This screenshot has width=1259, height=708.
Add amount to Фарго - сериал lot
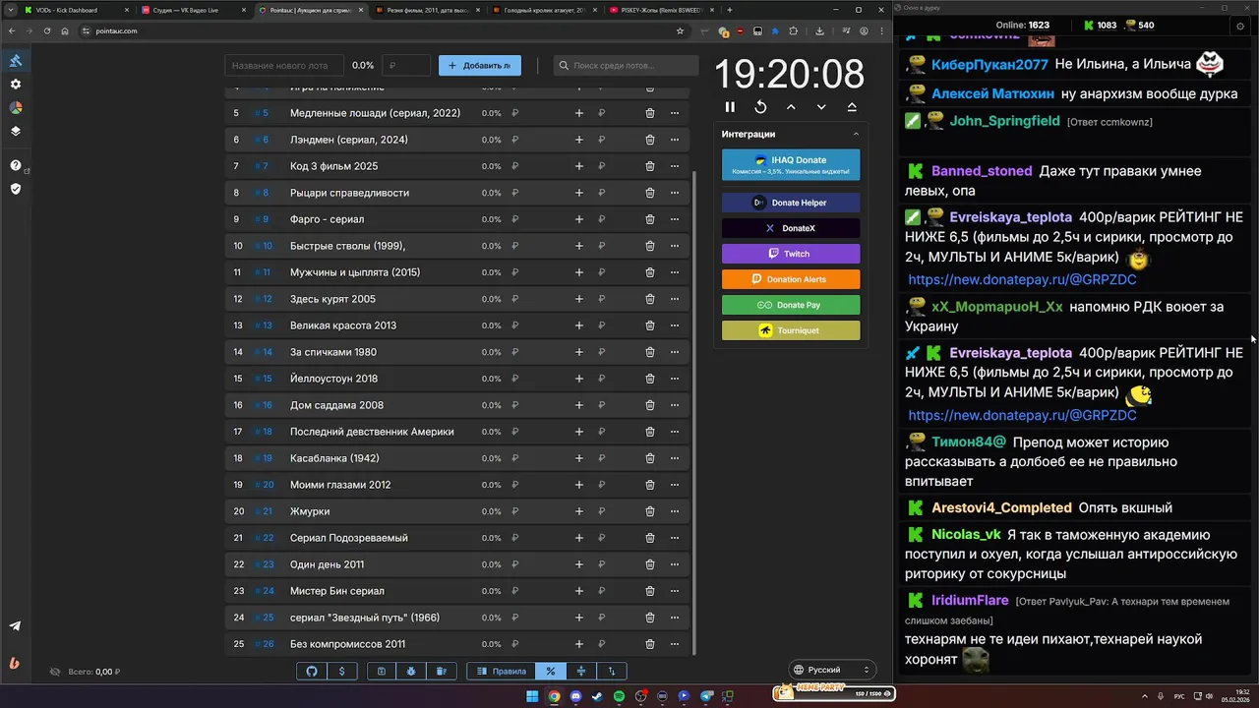point(579,219)
